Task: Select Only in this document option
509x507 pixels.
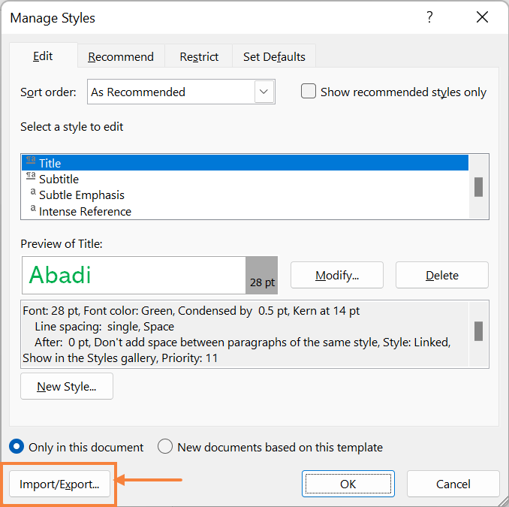Action: click(x=17, y=446)
